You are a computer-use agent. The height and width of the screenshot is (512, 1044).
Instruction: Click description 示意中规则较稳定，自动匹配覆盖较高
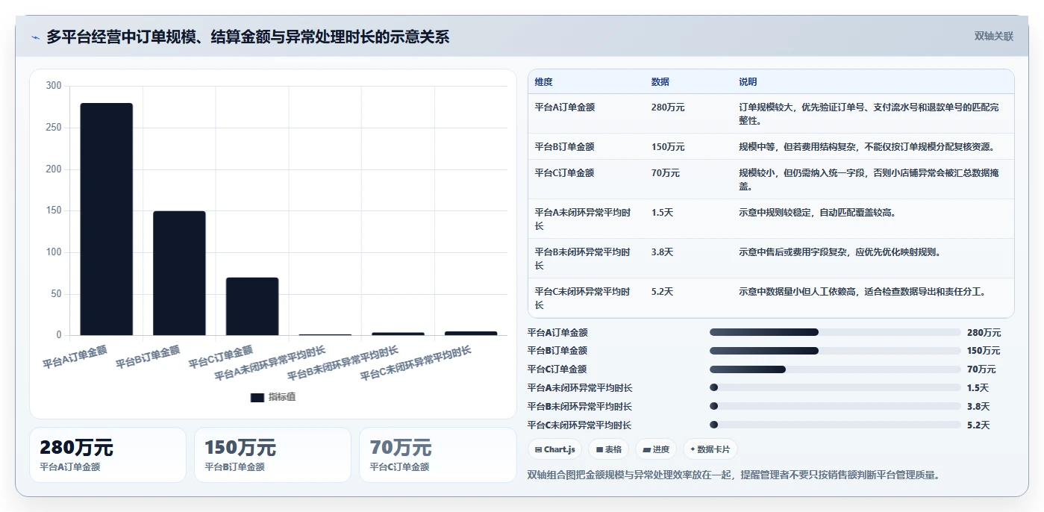pos(817,213)
